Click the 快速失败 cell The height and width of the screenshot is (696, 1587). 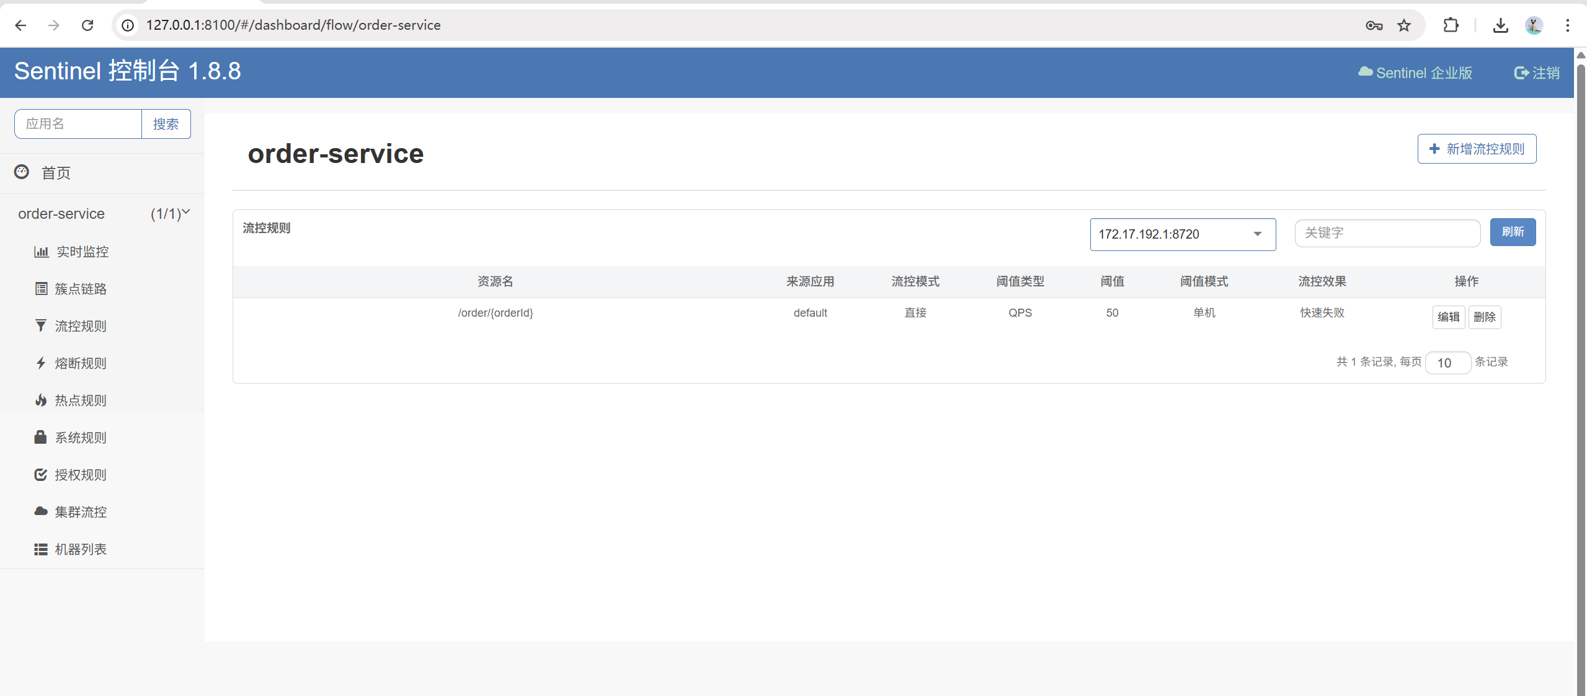[x=1322, y=313]
